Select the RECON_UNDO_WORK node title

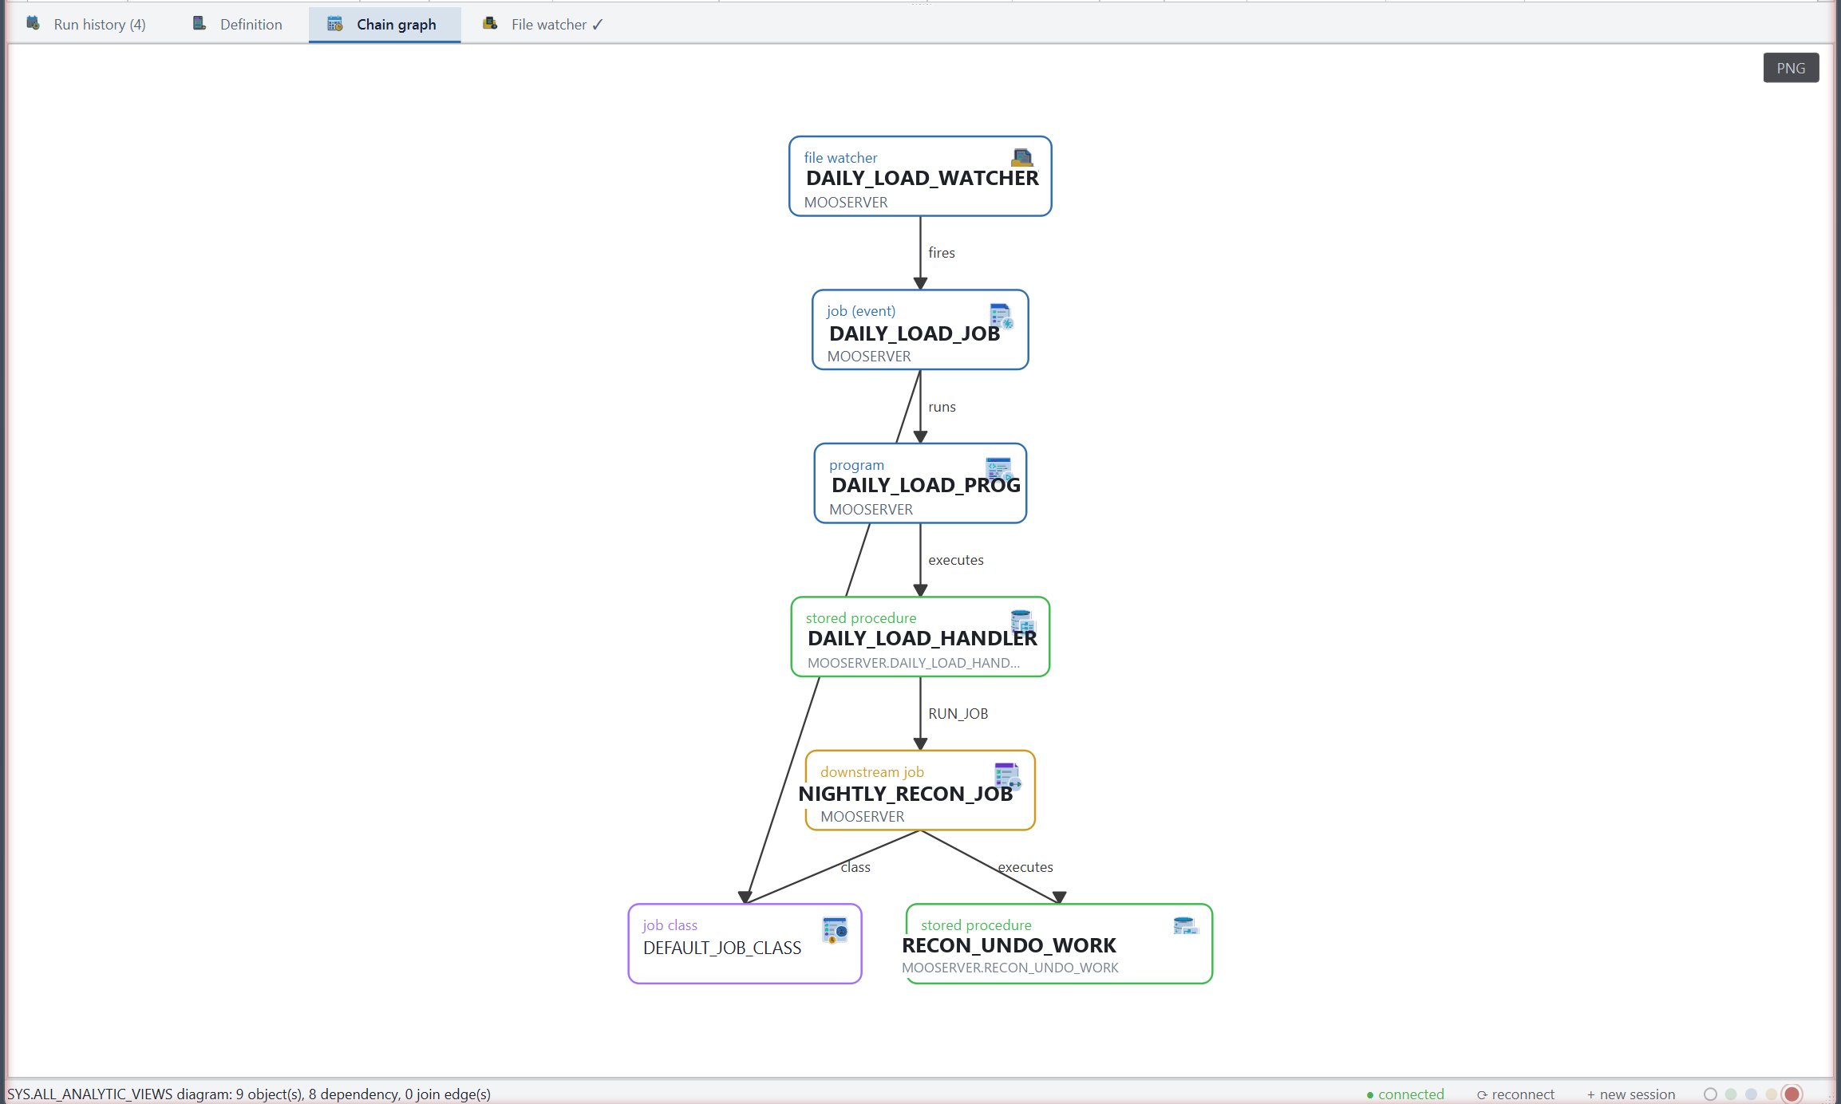[x=1009, y=945]
